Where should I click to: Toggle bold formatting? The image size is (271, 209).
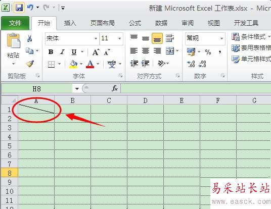[x=51, y=52]
